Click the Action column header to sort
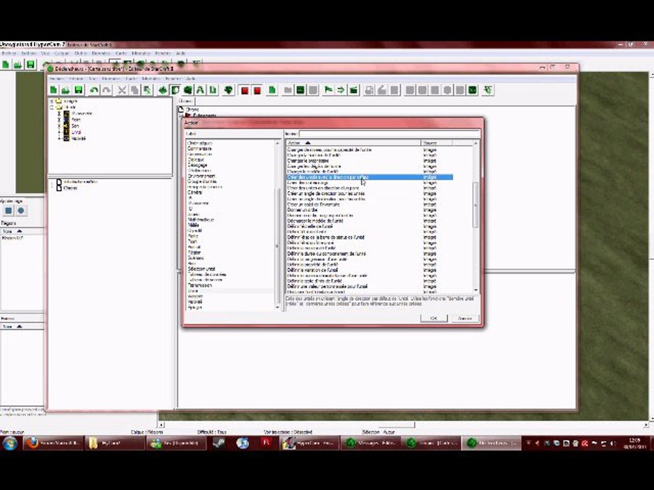This screenshot has width=654, height=490. pyautogui.click(x=354, y=143)
